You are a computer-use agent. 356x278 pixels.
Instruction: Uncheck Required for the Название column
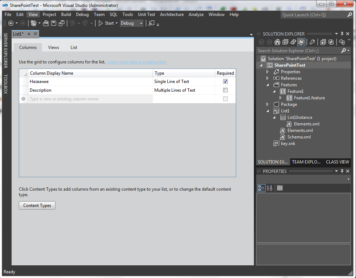pos(225,81)
